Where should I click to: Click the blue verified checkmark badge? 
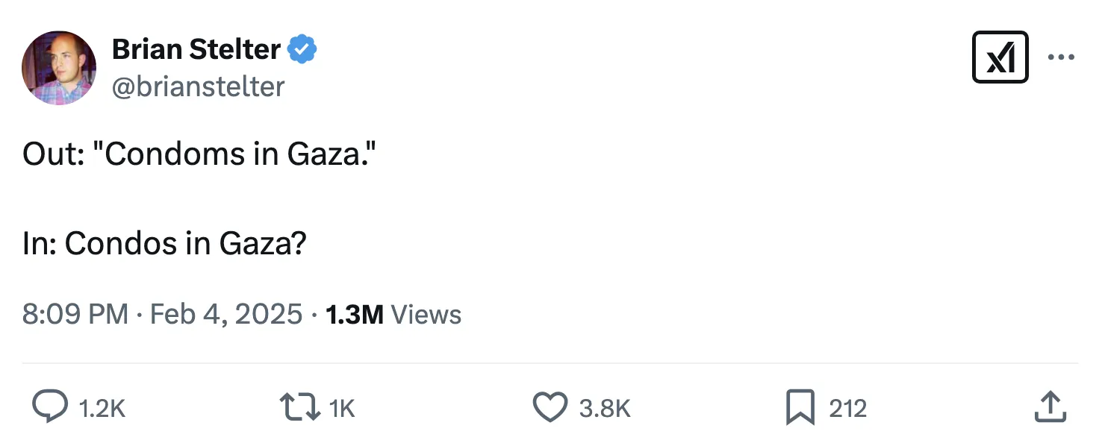click(x=302, y=49)
